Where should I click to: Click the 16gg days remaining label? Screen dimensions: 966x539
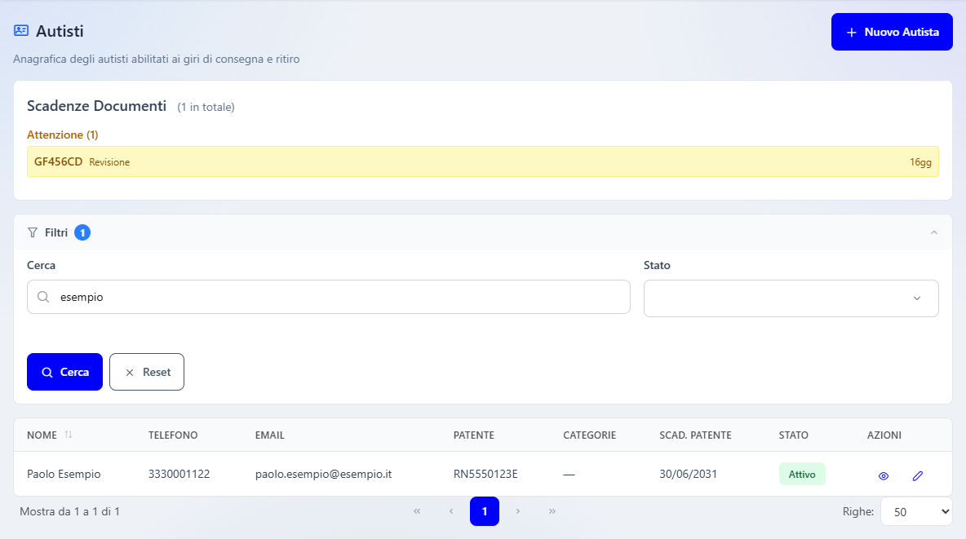pyautogui.click(x=920, y=162)
